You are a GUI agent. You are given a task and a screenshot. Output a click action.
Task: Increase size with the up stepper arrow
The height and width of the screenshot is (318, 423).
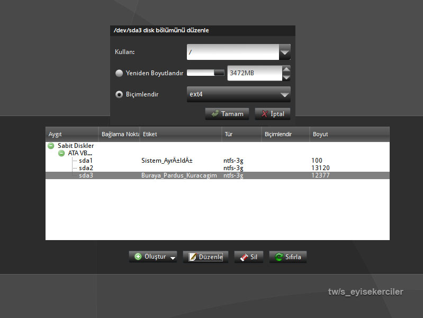(286, 69)
